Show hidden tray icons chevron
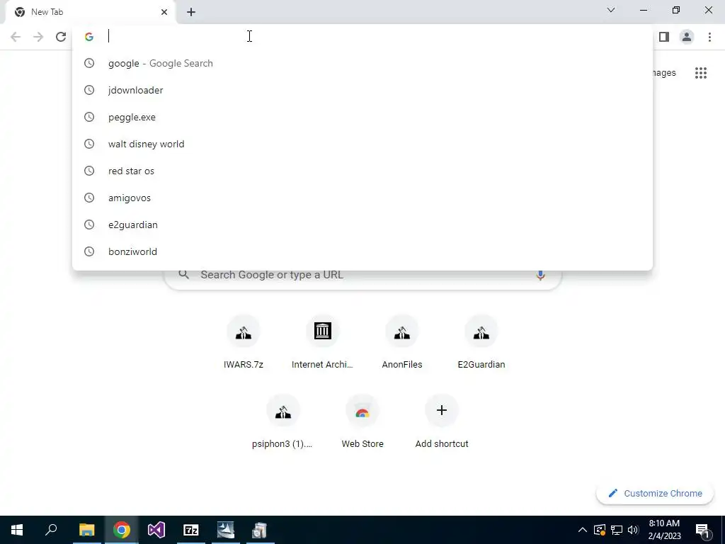The width and height of the screenshot is (725, 544). point(583,530)
